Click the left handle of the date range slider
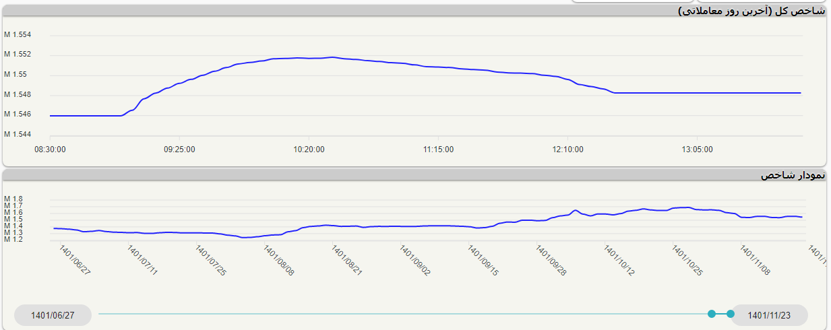Screen dimensions: 831x330 tap(712, 314)
